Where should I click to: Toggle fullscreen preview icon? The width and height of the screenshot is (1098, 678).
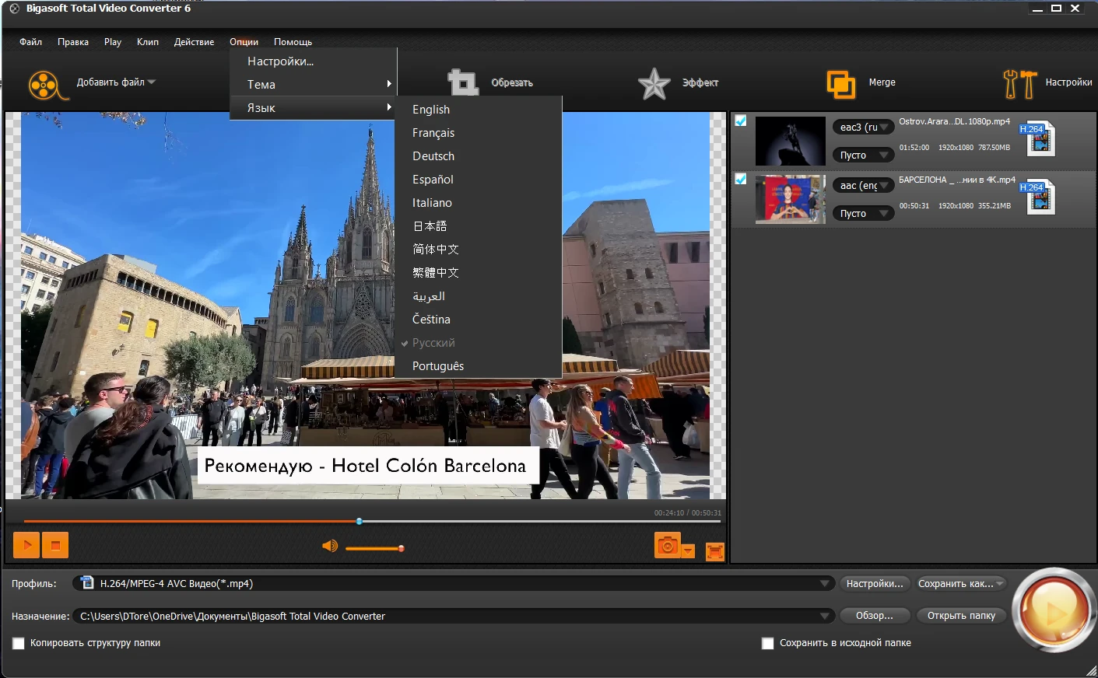(x=714, y=551)
